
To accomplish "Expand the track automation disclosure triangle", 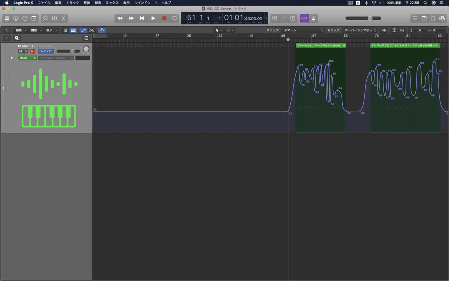I will point(12,58).
